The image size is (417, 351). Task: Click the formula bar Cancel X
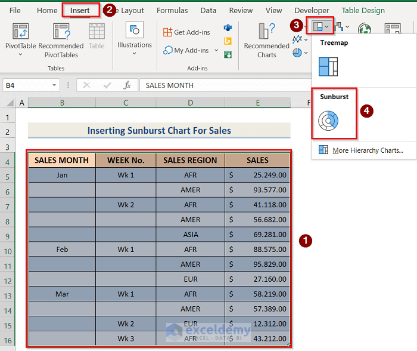coord(87,85)
